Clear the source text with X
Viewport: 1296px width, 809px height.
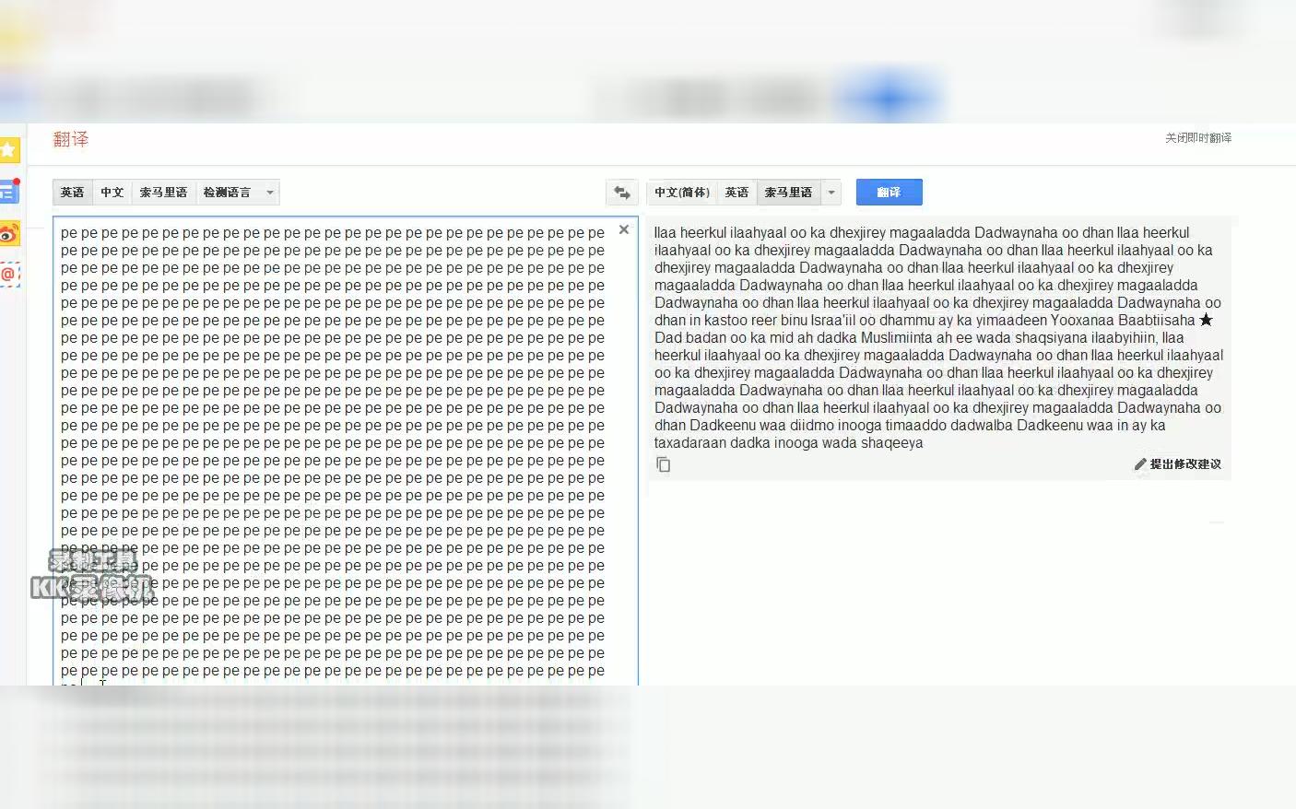[x=624, y=229]
